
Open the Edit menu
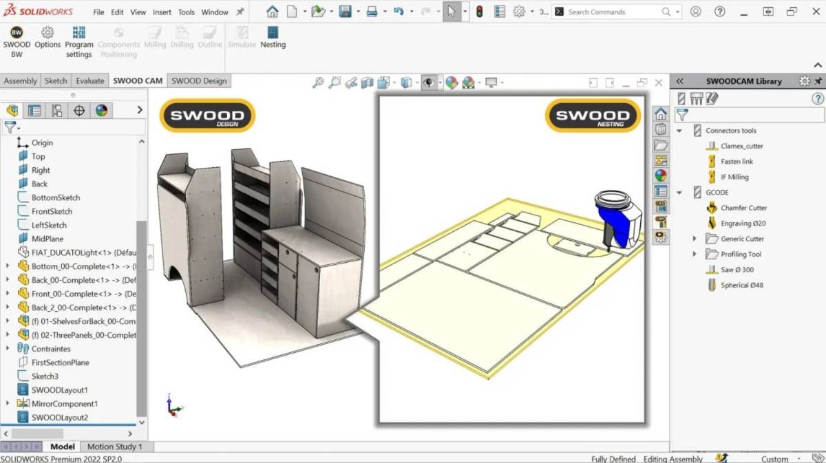tap(118, 12)
